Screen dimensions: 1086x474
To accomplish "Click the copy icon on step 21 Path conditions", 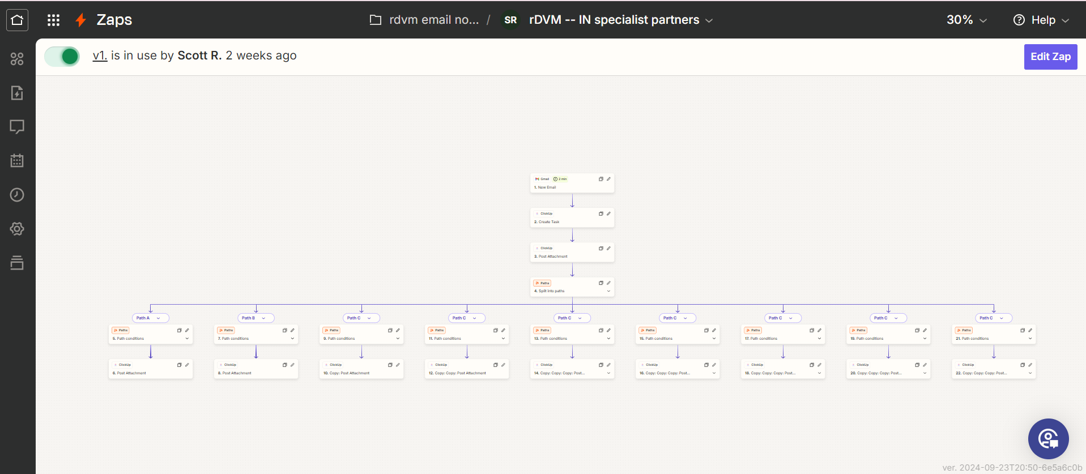I will coord(1023,330).
